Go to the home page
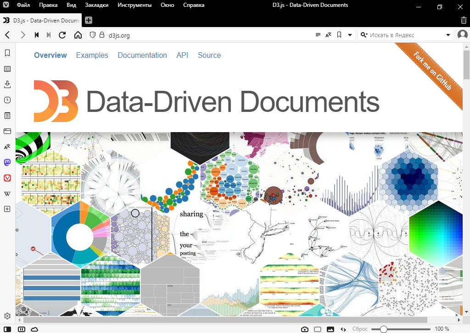 click(x=78, y=35)
